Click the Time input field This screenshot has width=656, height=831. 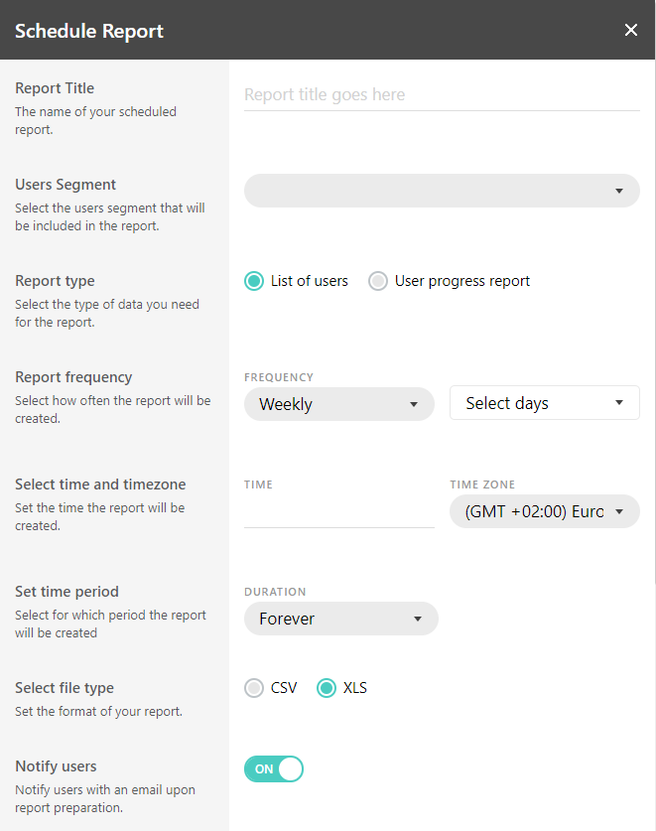(338, 512)
